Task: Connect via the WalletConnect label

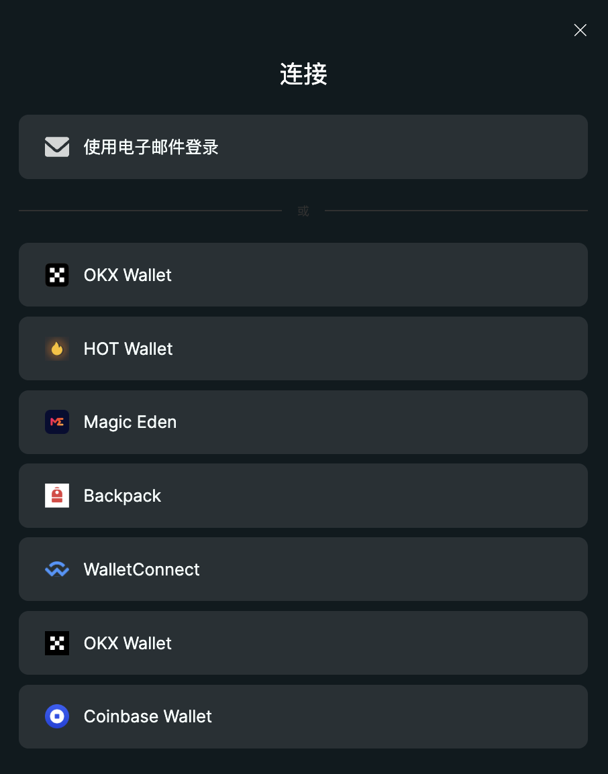Action: click(x=141, y=569)
